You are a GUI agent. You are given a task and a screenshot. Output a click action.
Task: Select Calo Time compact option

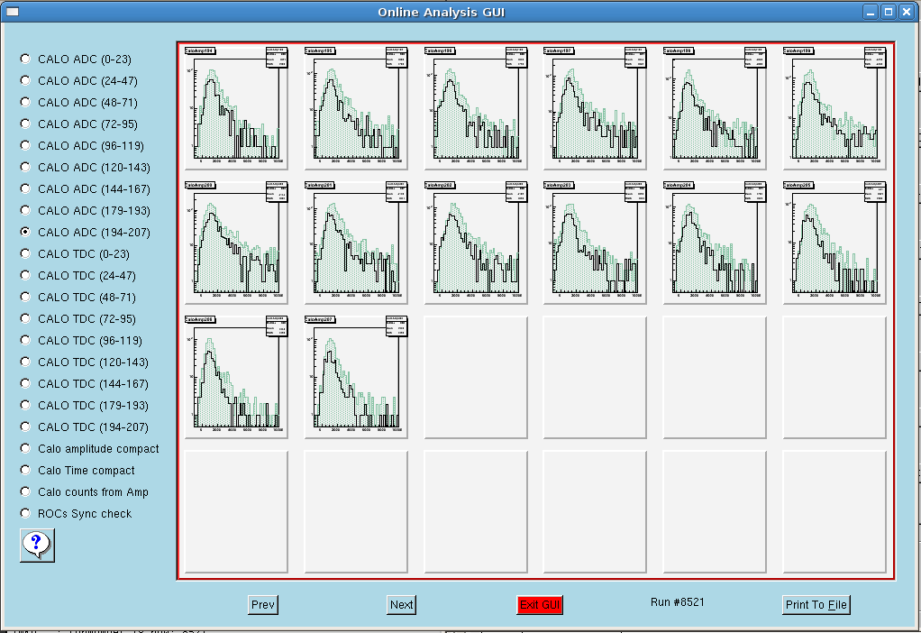pyautogui.click(x=25, y=470)
